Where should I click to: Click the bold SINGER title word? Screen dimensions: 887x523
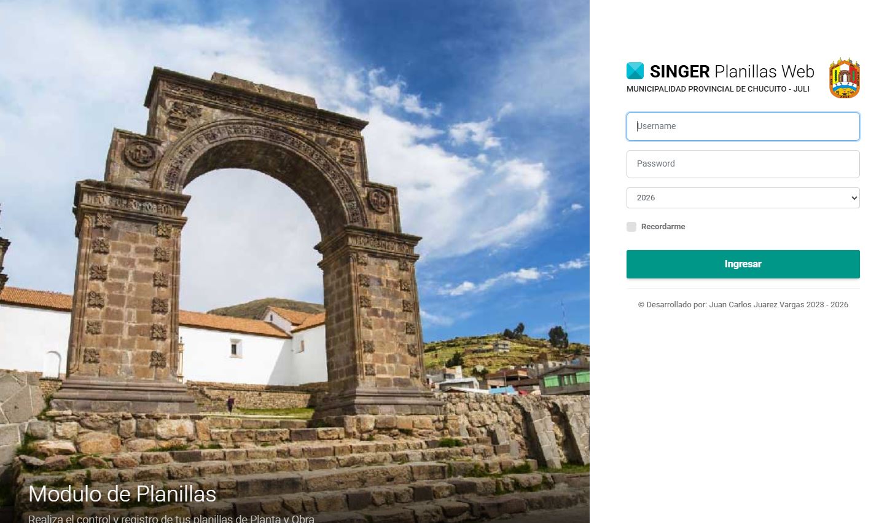(679, 72)
